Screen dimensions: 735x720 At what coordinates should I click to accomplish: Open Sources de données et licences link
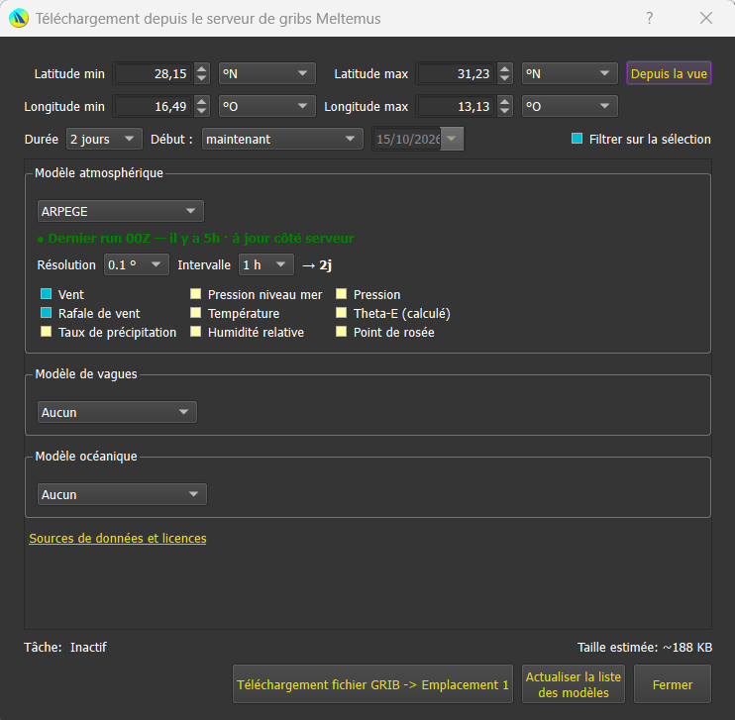coord(118,538)
